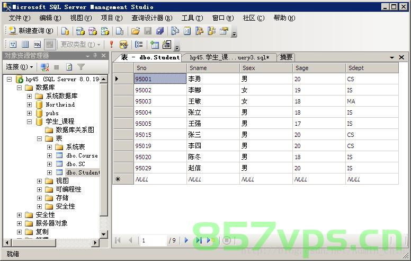Screen dimensions: 411x261
Task: Open the 视图 menu
Action: pyautogui.click(x=81, y=18)
